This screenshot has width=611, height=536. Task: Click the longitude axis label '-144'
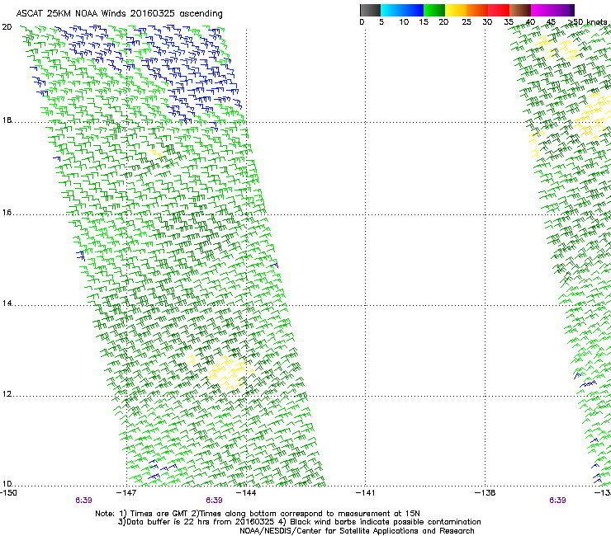coord(247,493)
